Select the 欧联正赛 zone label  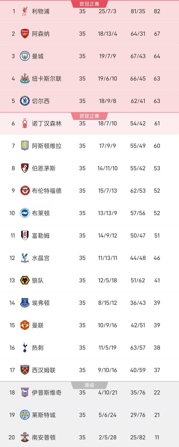pos(90,116)
